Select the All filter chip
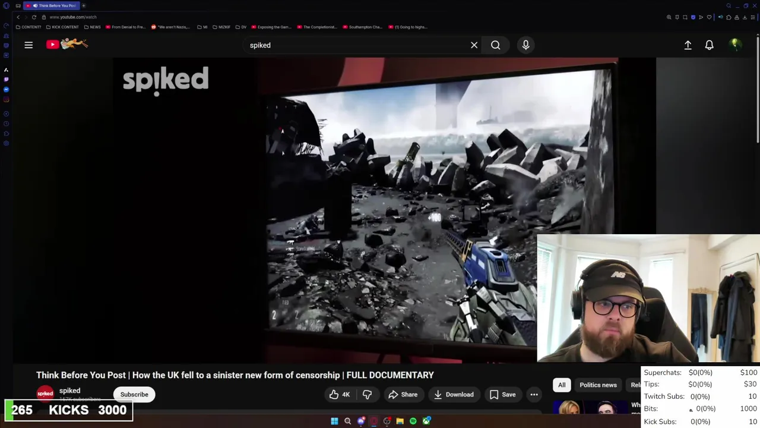Image resolution: width=760 pixels, height=428 pixels. (x=562, y=385)
